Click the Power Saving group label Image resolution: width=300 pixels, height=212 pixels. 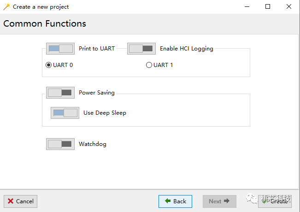[97, 93]
